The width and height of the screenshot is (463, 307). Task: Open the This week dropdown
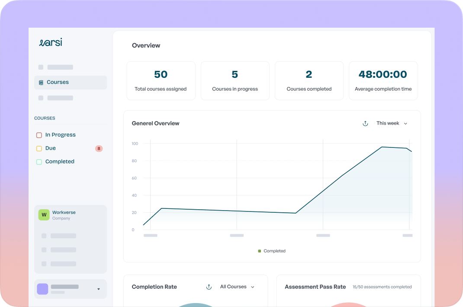tap(392, 124)
